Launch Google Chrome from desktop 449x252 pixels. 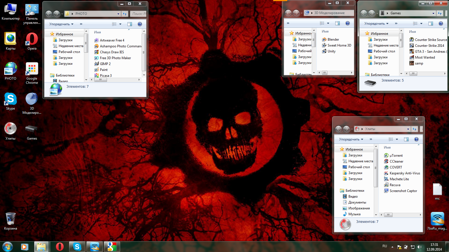32,73
